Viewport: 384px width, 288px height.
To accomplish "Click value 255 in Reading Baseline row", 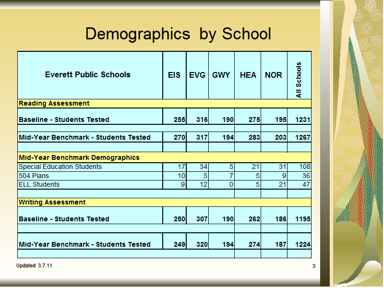I will pos(180,120).
